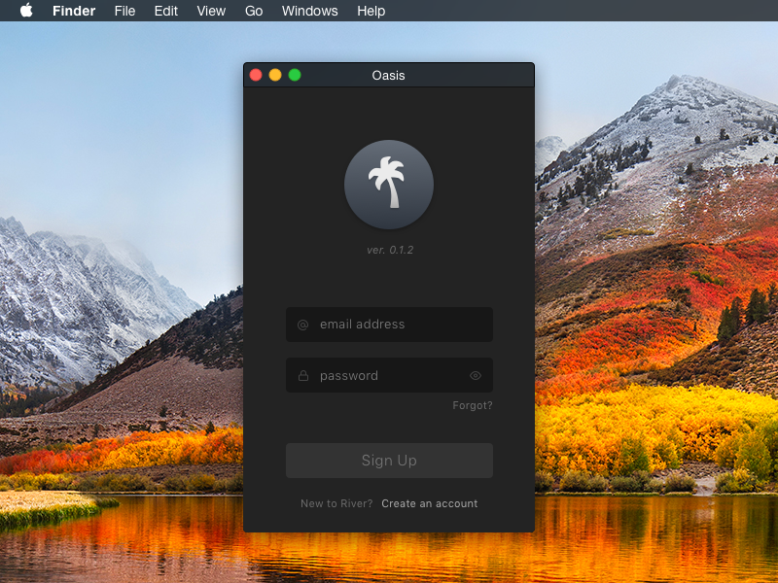Screen dimensions: 778x583
Task: Click the ver. 0.1.2 version text
Action: 390,250
